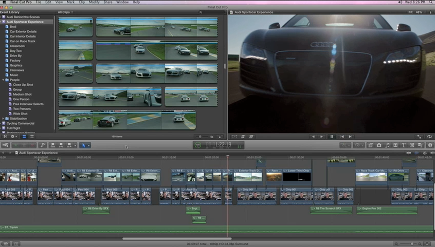Open the Edit menu
This screenshot has height=247, width=435.
48,2
